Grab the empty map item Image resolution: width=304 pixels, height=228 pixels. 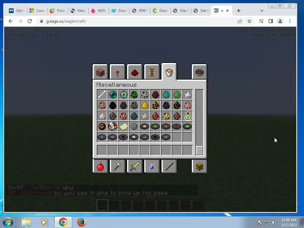[123, 126]
